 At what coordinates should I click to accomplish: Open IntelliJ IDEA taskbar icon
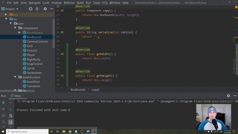[94, 131]
